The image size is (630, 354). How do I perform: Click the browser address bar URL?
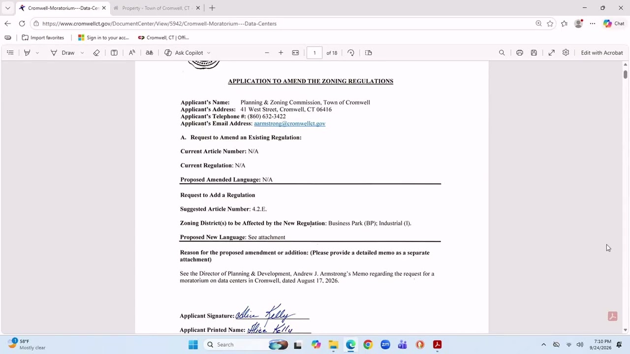click(159, 24)
